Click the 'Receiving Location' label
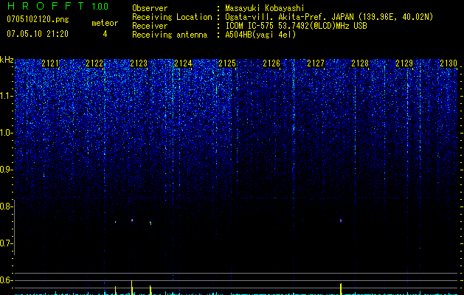 [x=172, y=17]
